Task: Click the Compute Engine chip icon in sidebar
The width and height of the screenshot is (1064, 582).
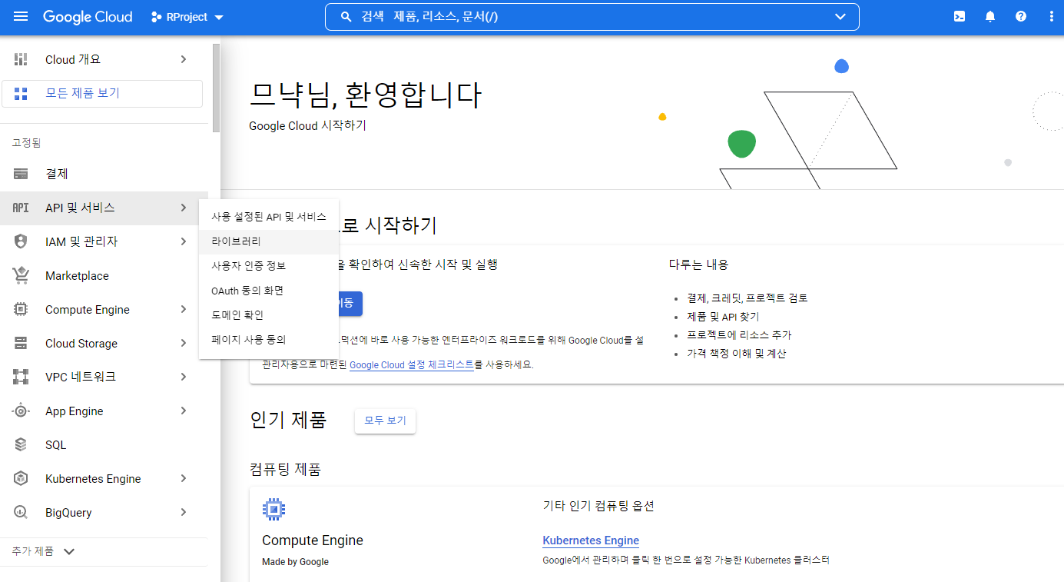Action: pyautogui.click(x=21, y=309)
